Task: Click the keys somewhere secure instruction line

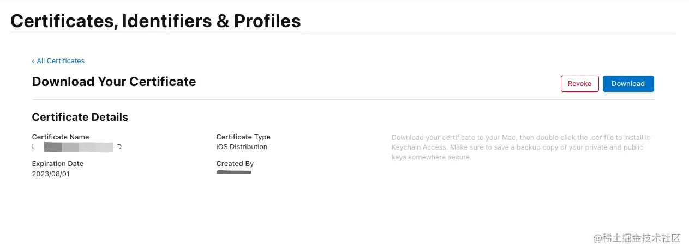Action: 432,157
